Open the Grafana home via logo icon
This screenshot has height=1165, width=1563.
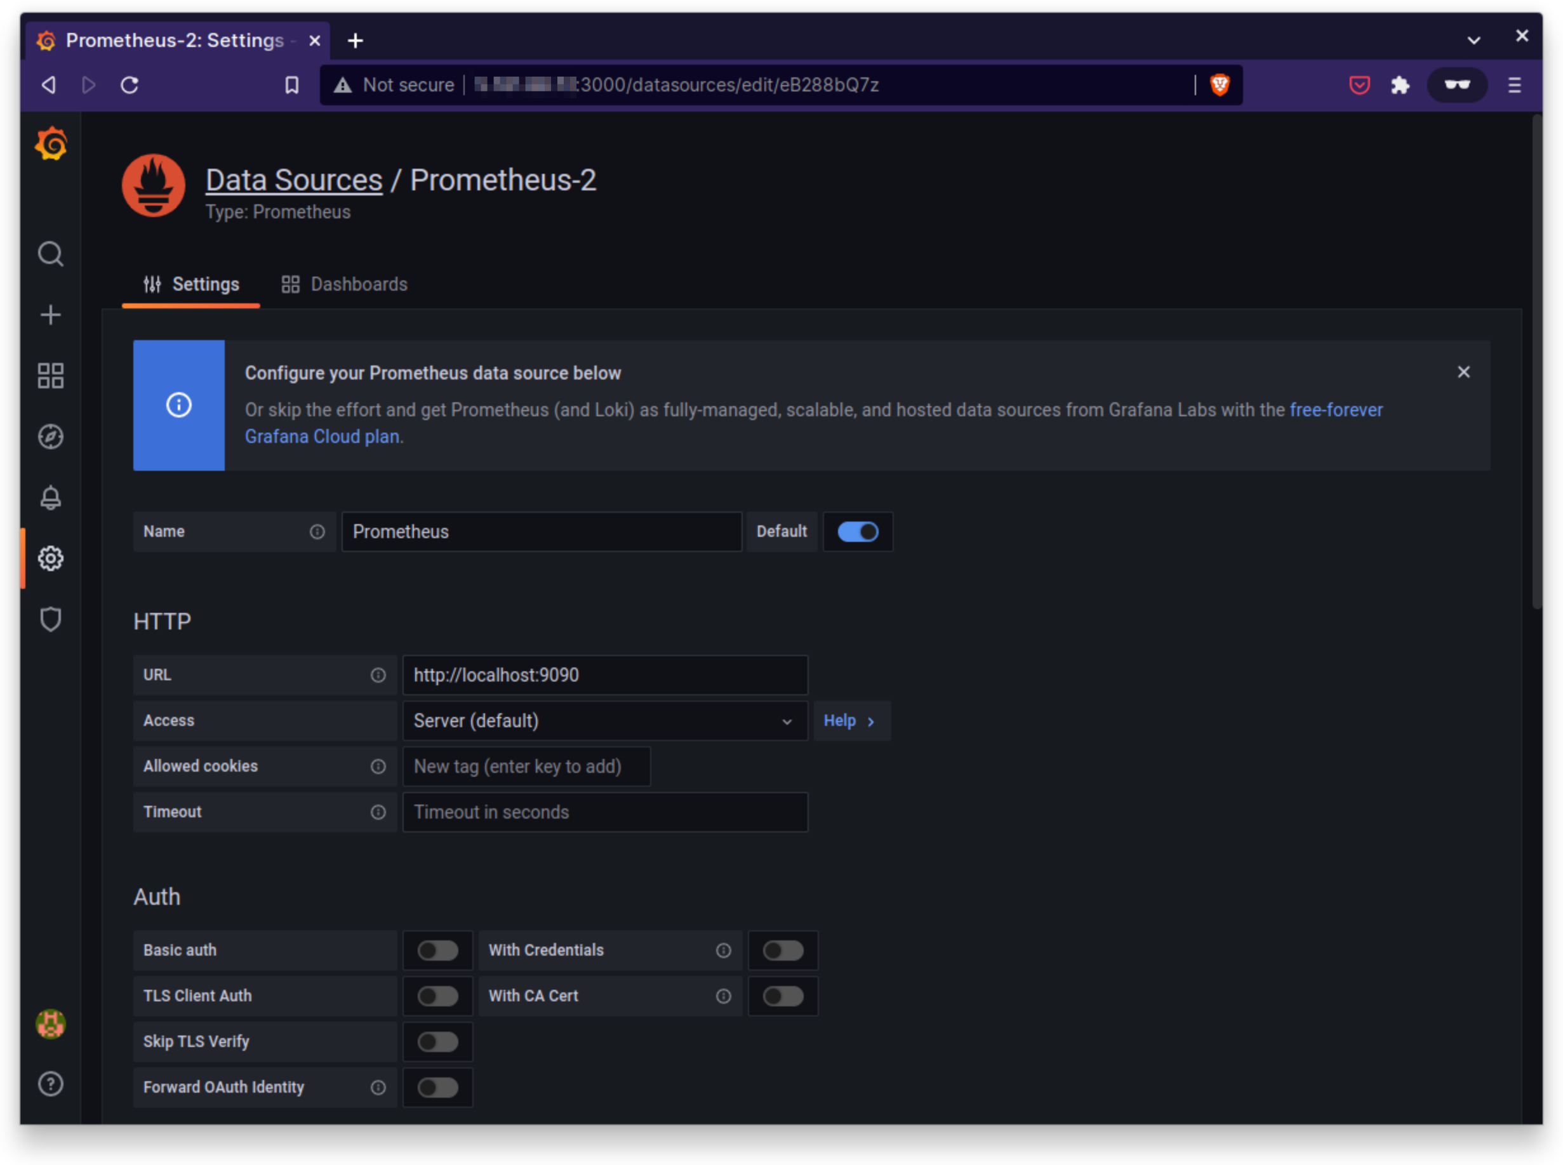point(50,143)
